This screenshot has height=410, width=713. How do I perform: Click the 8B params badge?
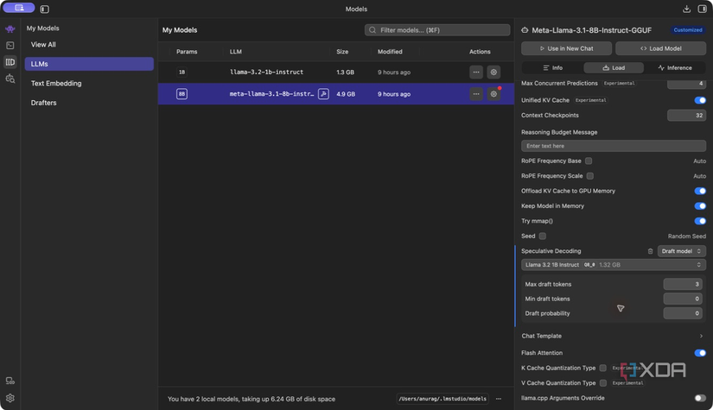[x=181, y=94]
